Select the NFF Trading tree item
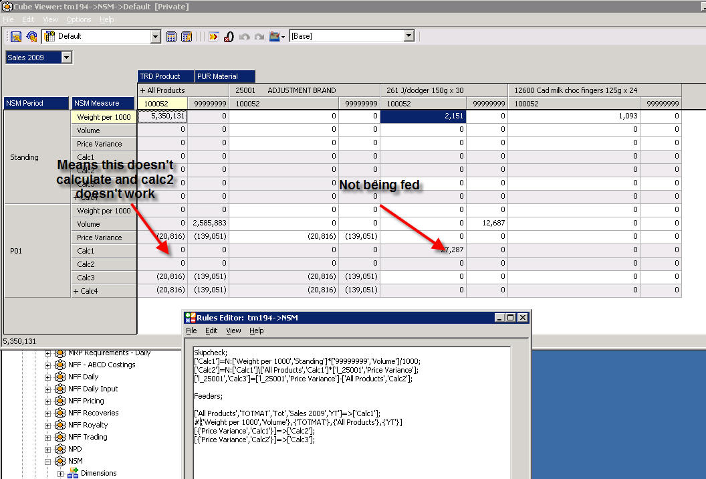This screenshot has height=479, width=706. (88, 437)
